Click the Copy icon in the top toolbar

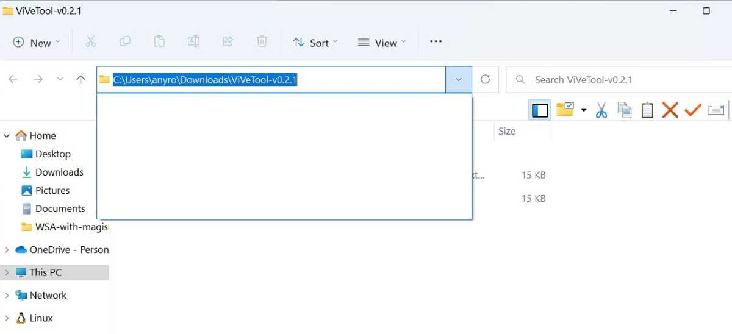(125, 41)
